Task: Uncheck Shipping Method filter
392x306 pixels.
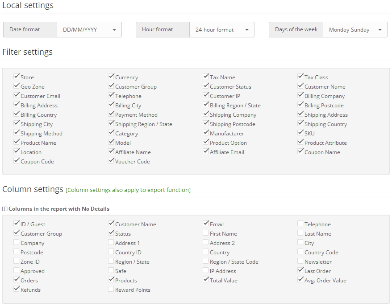Action: [x=17, y=132]
